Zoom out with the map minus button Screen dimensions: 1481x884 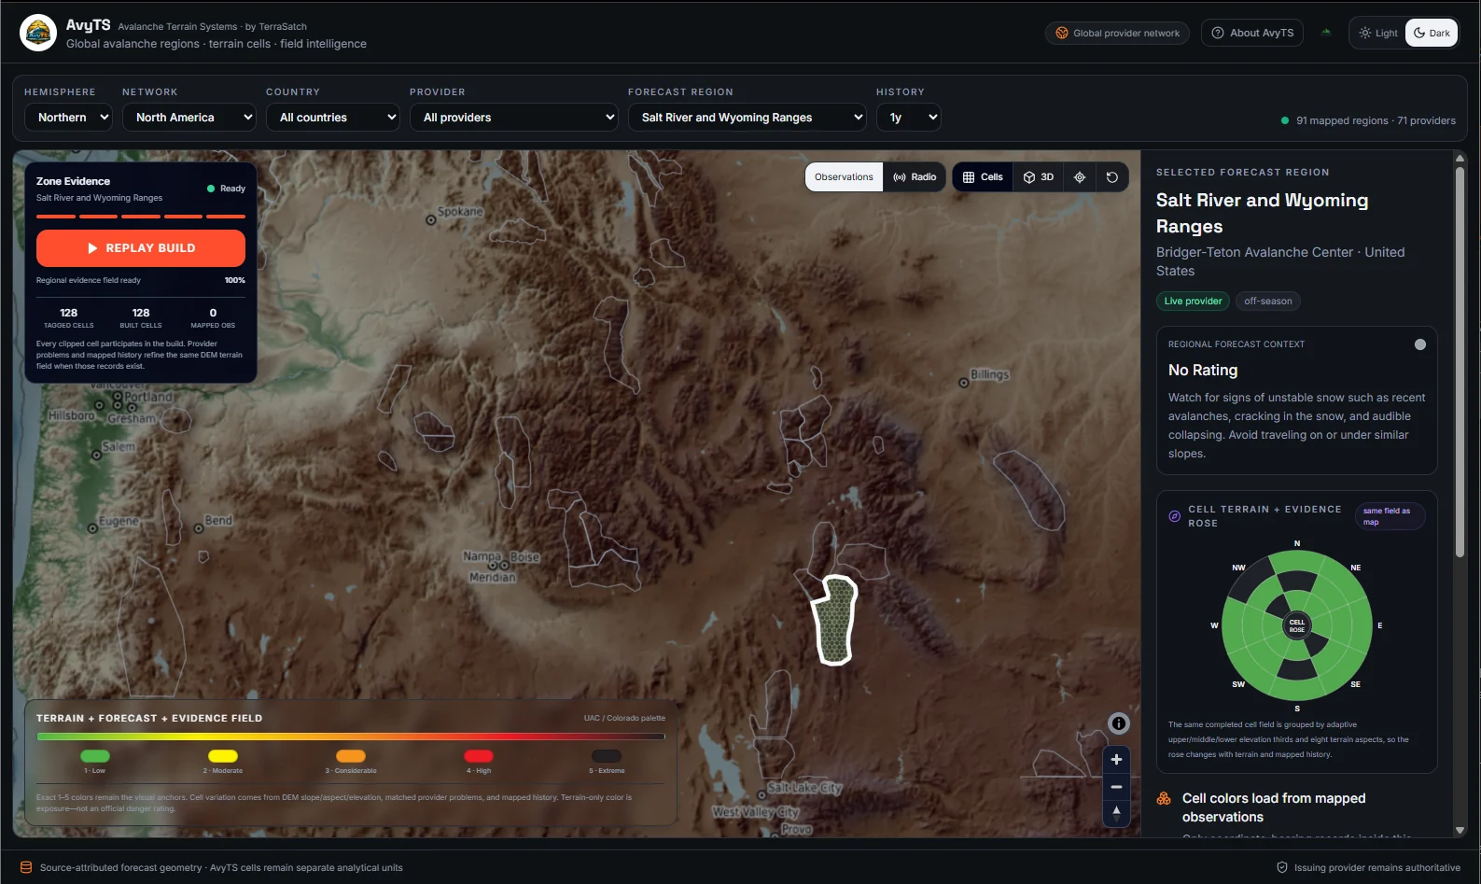coord(1116,787)
